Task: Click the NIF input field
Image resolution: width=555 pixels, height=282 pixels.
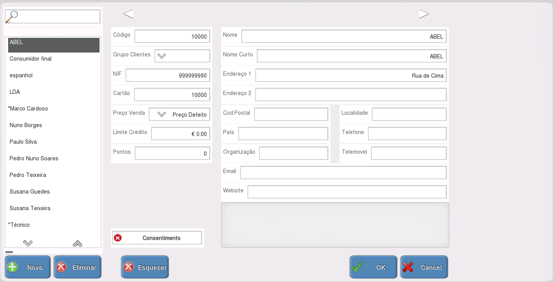Action: 168,75
